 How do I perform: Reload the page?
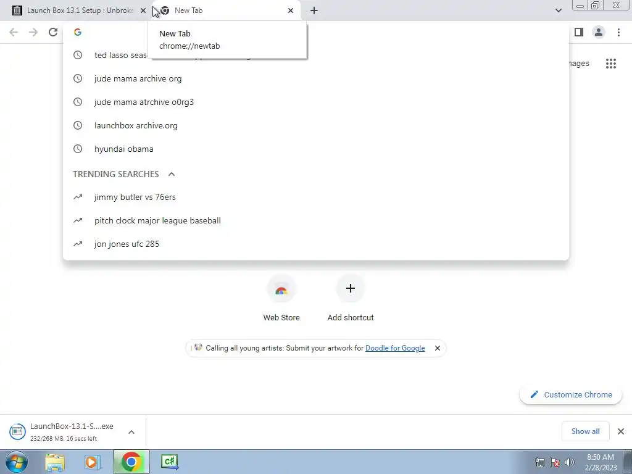point(53,32)
